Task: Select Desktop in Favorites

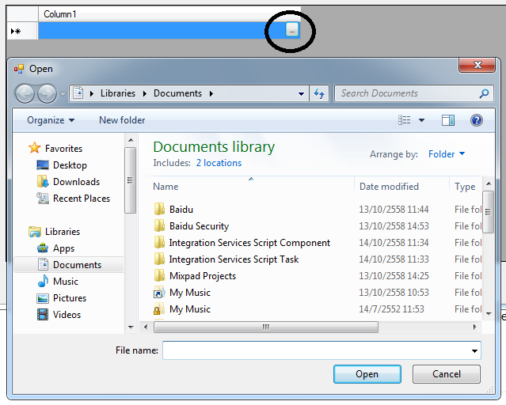Action: point(70,165)
